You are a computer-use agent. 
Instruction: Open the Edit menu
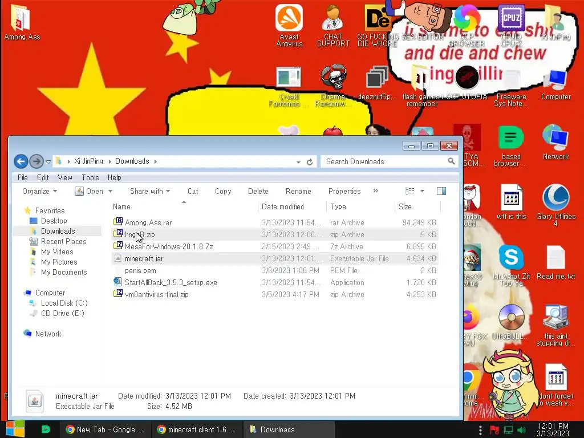click(x=43, y=178)
